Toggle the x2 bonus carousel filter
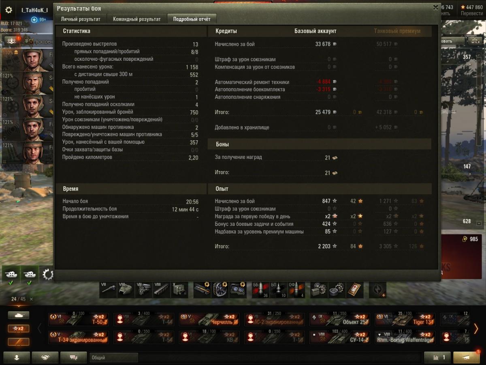Image resolution: width=486 pixels, height=365 pixels. click(19, 328)
